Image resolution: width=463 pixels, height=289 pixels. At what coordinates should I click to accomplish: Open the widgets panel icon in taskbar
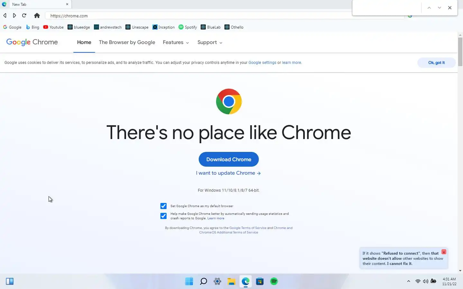tap(10, 281)
